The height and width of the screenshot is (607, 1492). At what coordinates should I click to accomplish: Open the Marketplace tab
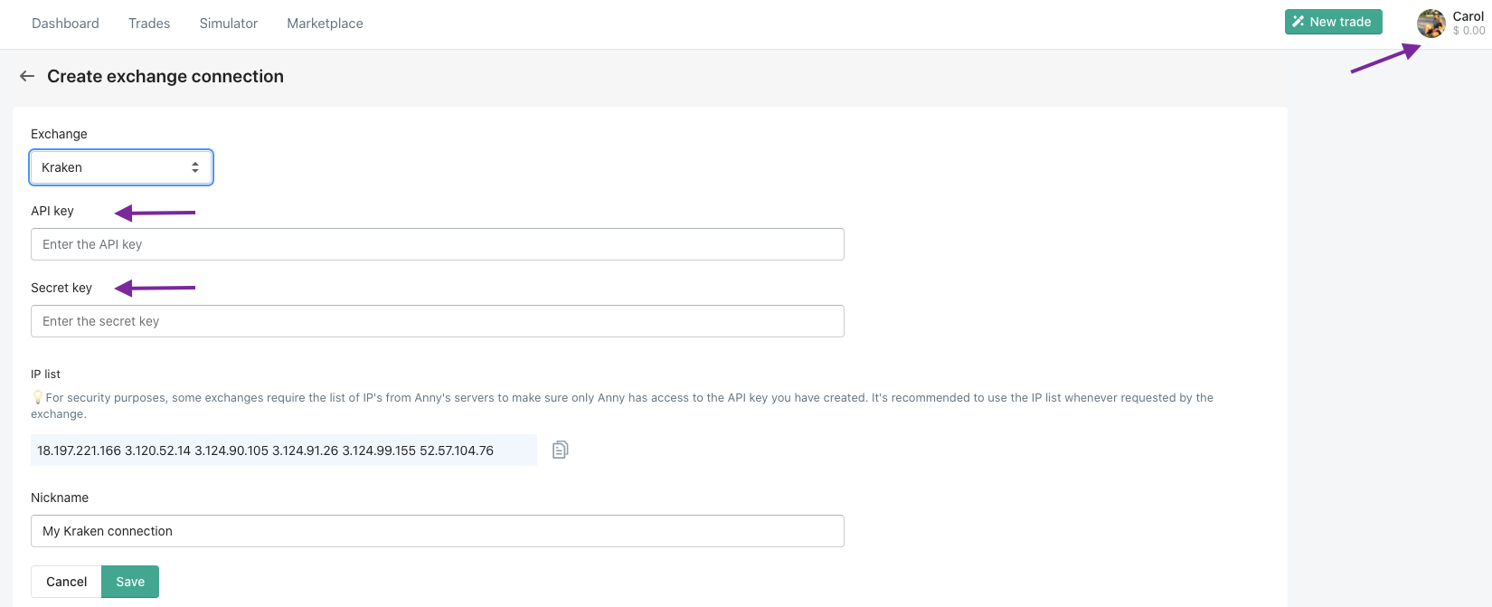[325, 24]
